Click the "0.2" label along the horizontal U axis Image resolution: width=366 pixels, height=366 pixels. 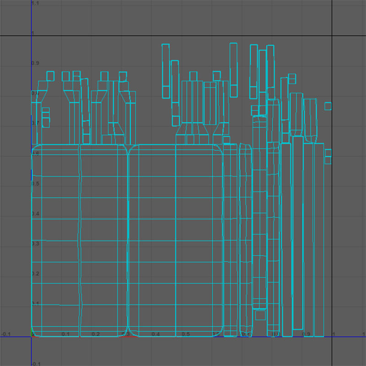tap(96, 334)
